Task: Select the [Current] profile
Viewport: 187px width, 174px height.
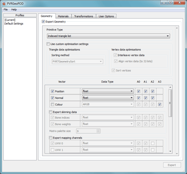Action: tap(10, 20)
